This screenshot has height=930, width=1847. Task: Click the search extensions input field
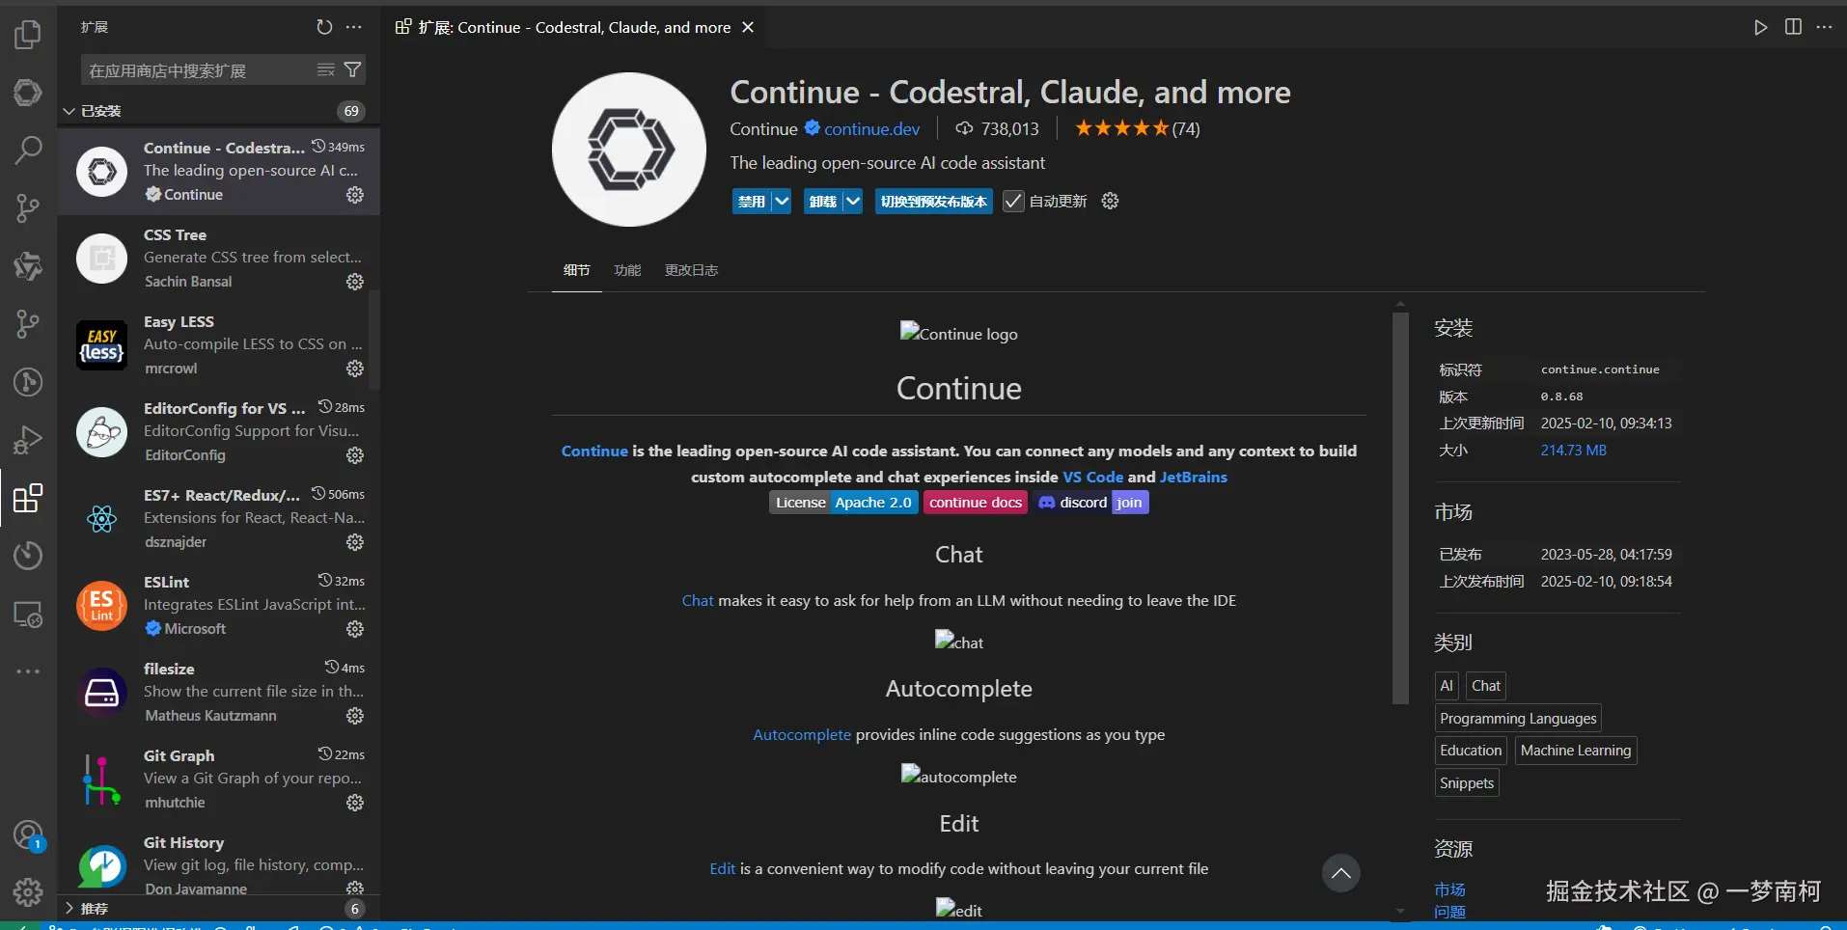click(x=198, y=70)
